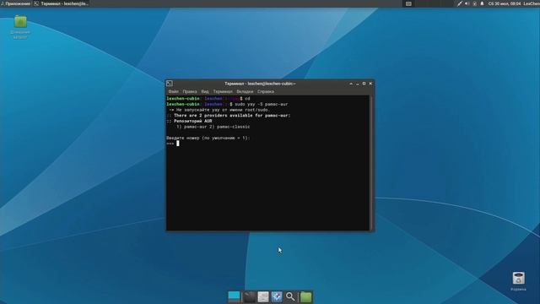
Task: Click the volume speaker tray icon
Action: point(467,3)
